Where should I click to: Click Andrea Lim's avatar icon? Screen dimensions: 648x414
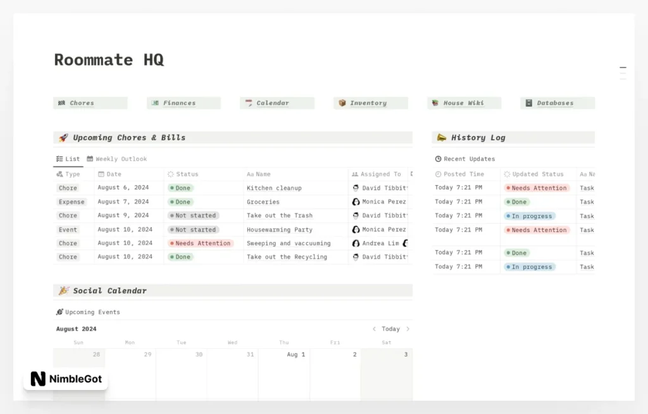(x=356, y=243)
